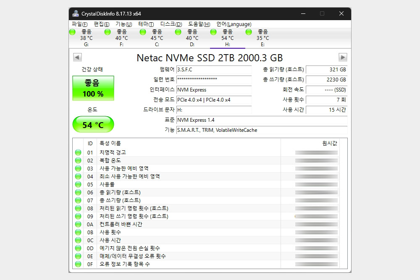Select the 치명적 경고 attribute name

113,152
